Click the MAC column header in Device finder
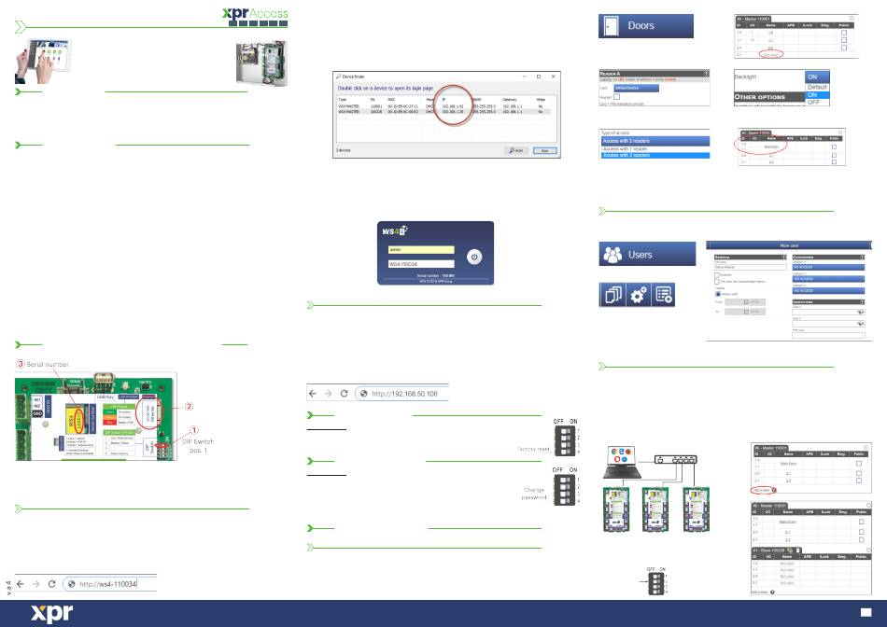The height and width of the screenshot is (627, 887). (391, 100)
